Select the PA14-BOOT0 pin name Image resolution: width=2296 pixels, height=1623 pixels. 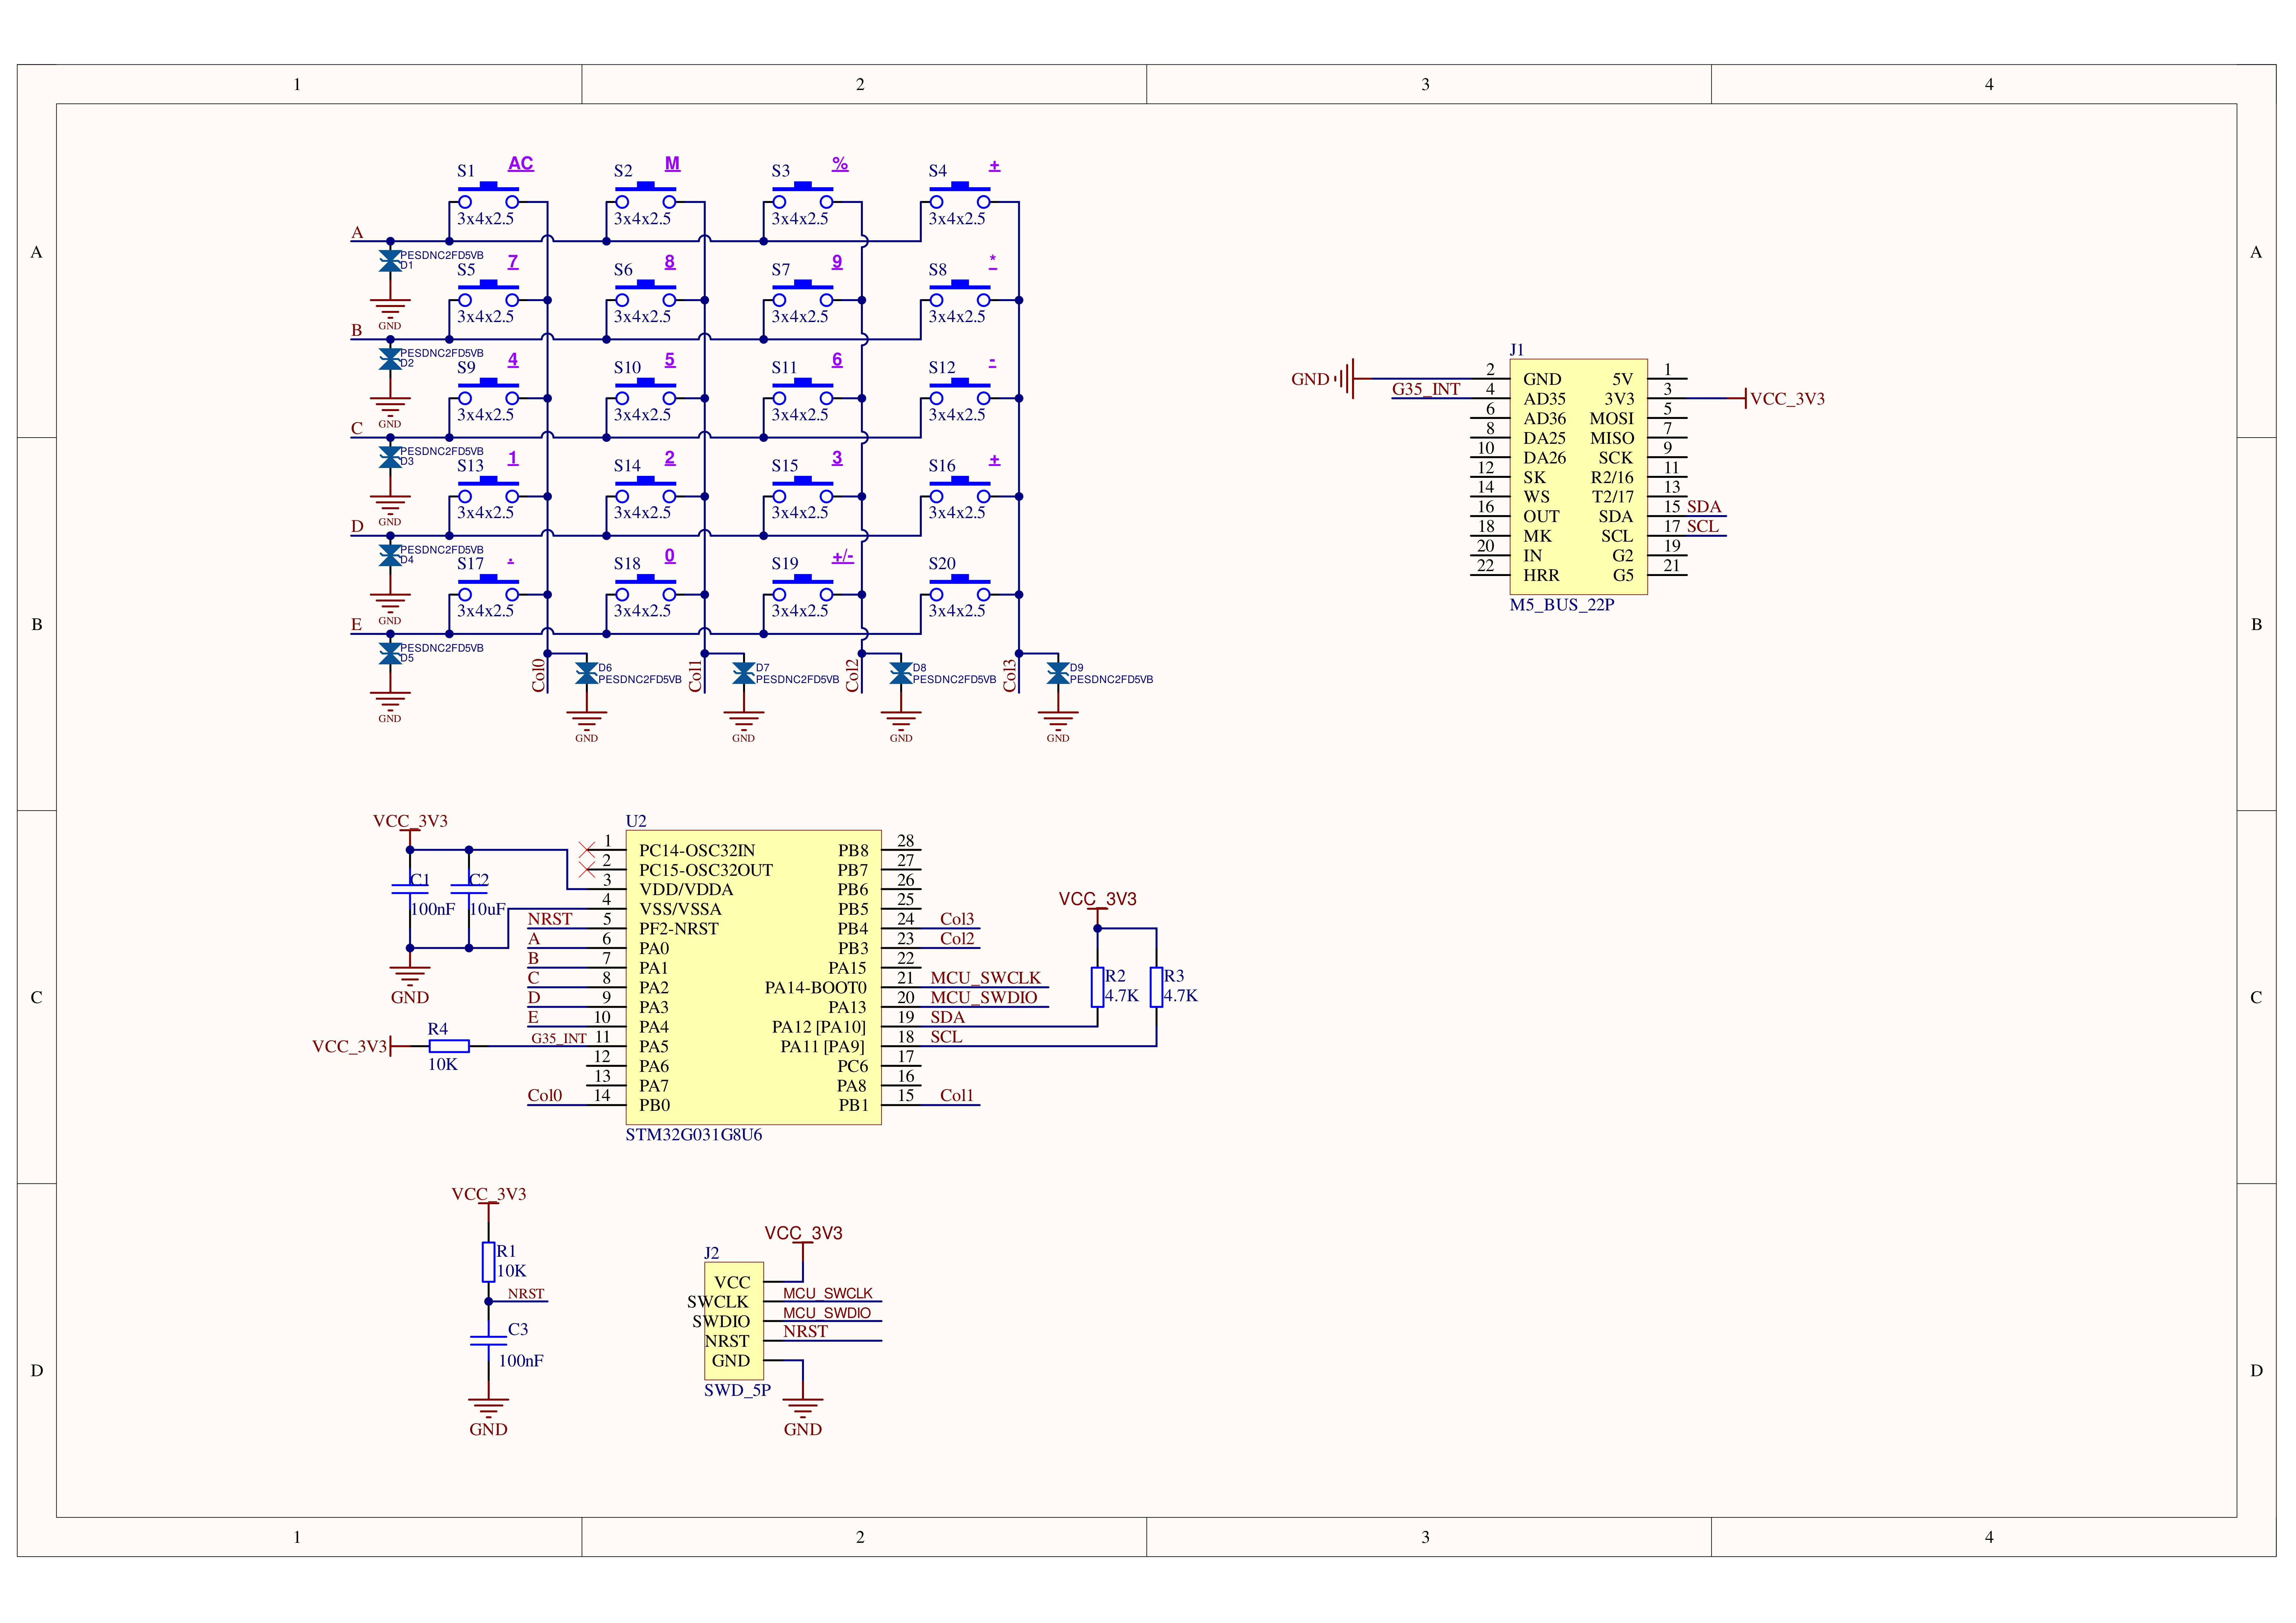tap(816, 988)
